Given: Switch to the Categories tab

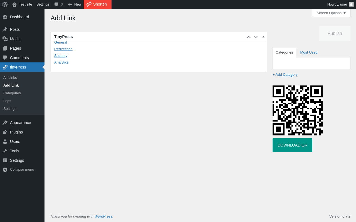Looking at the screenshot, I should (x=284, y=52).
